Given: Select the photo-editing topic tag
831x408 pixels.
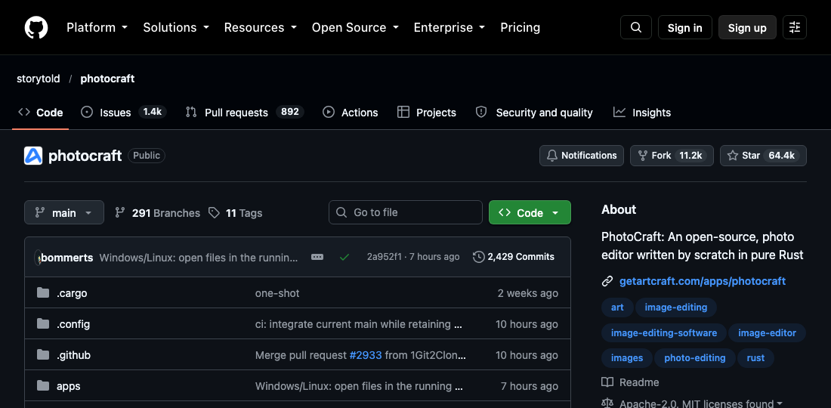Looking at the screenshot, I should pyautogui.click(x=695, y=358).
